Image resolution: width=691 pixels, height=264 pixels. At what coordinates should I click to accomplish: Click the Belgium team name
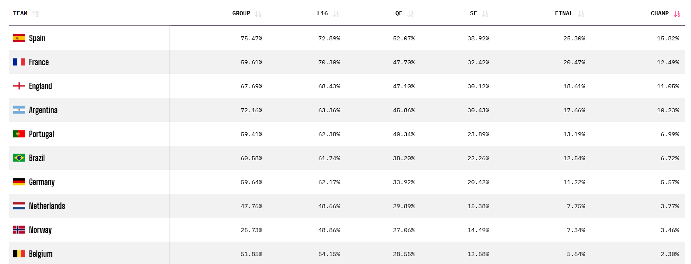[40, 254]
